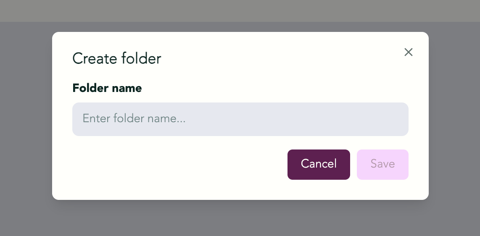Click the white dialog area beside Cancel
The height and width of the screenshot is (236, 480).
(x=177, y=165)
